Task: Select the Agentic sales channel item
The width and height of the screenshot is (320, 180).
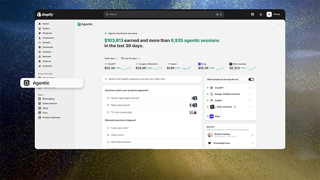Action: (x=52, y=83)
